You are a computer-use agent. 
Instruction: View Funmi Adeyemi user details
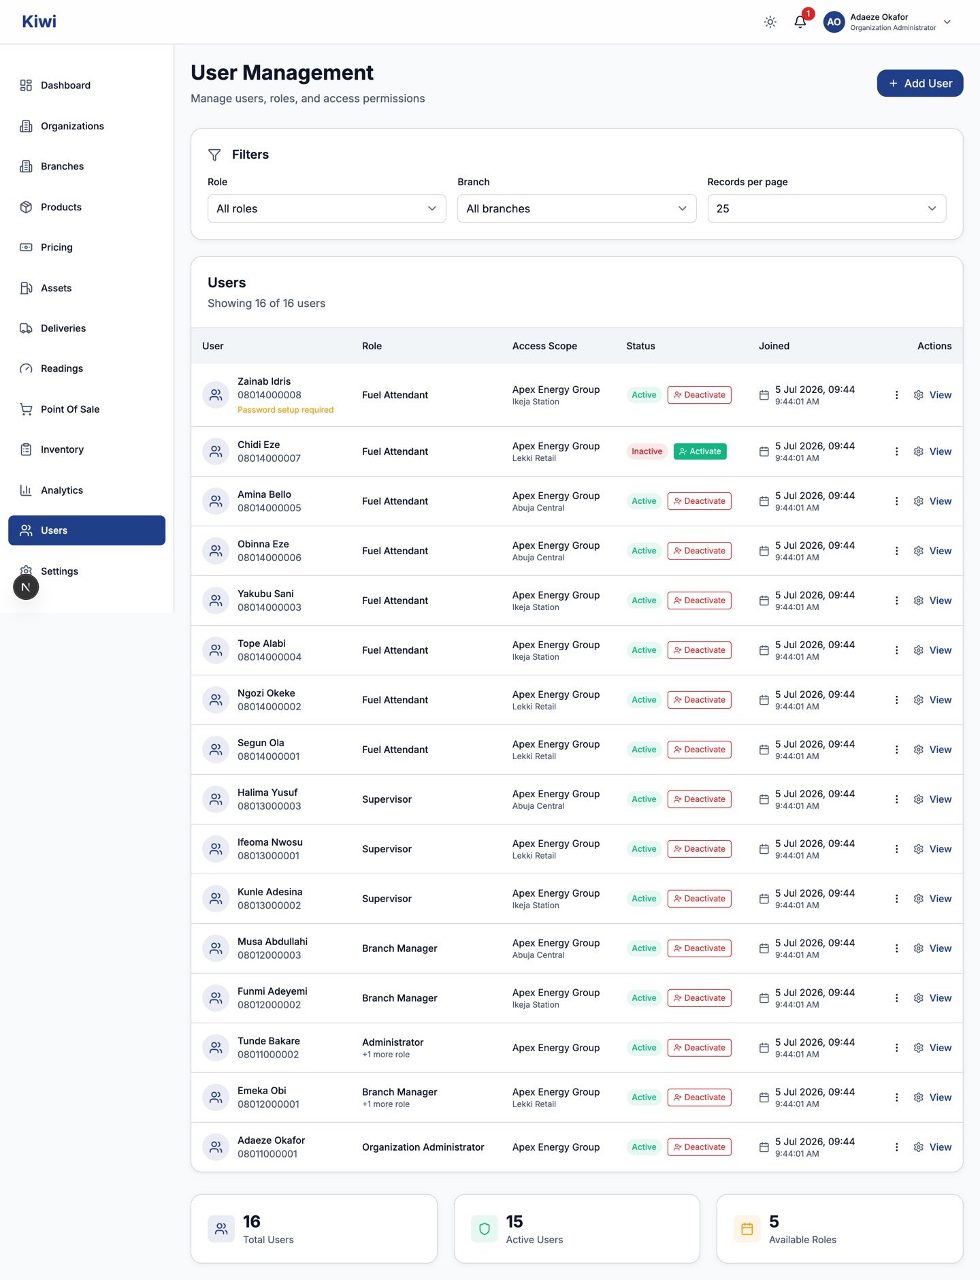[940, 998]
